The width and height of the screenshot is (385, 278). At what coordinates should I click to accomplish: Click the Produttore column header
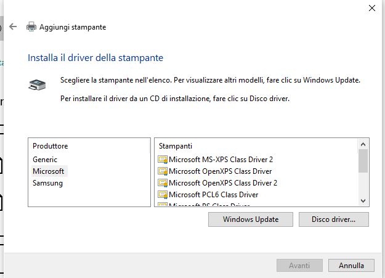(89, 146)
